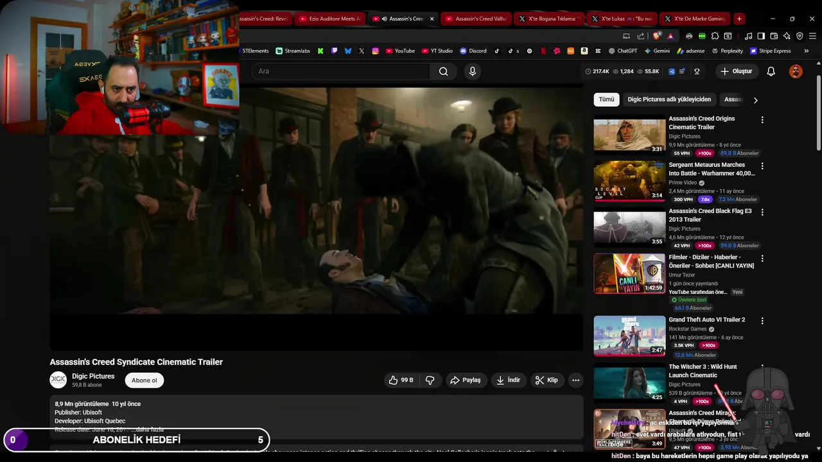Open options for Filmler - Diziler live stream
Screen dimensions: 822x462
pos(762,259)
